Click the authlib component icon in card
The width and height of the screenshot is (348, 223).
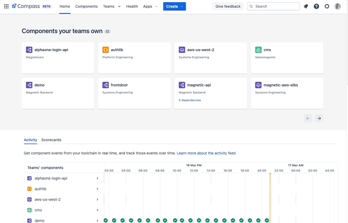click(x=105, y=50)
